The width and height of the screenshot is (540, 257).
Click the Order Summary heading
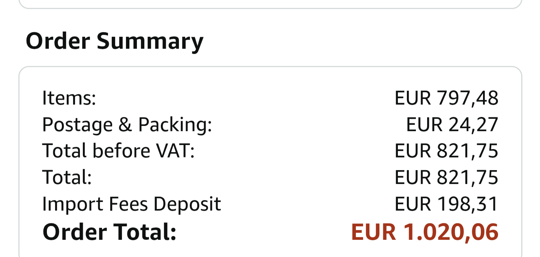coord(114,41)
